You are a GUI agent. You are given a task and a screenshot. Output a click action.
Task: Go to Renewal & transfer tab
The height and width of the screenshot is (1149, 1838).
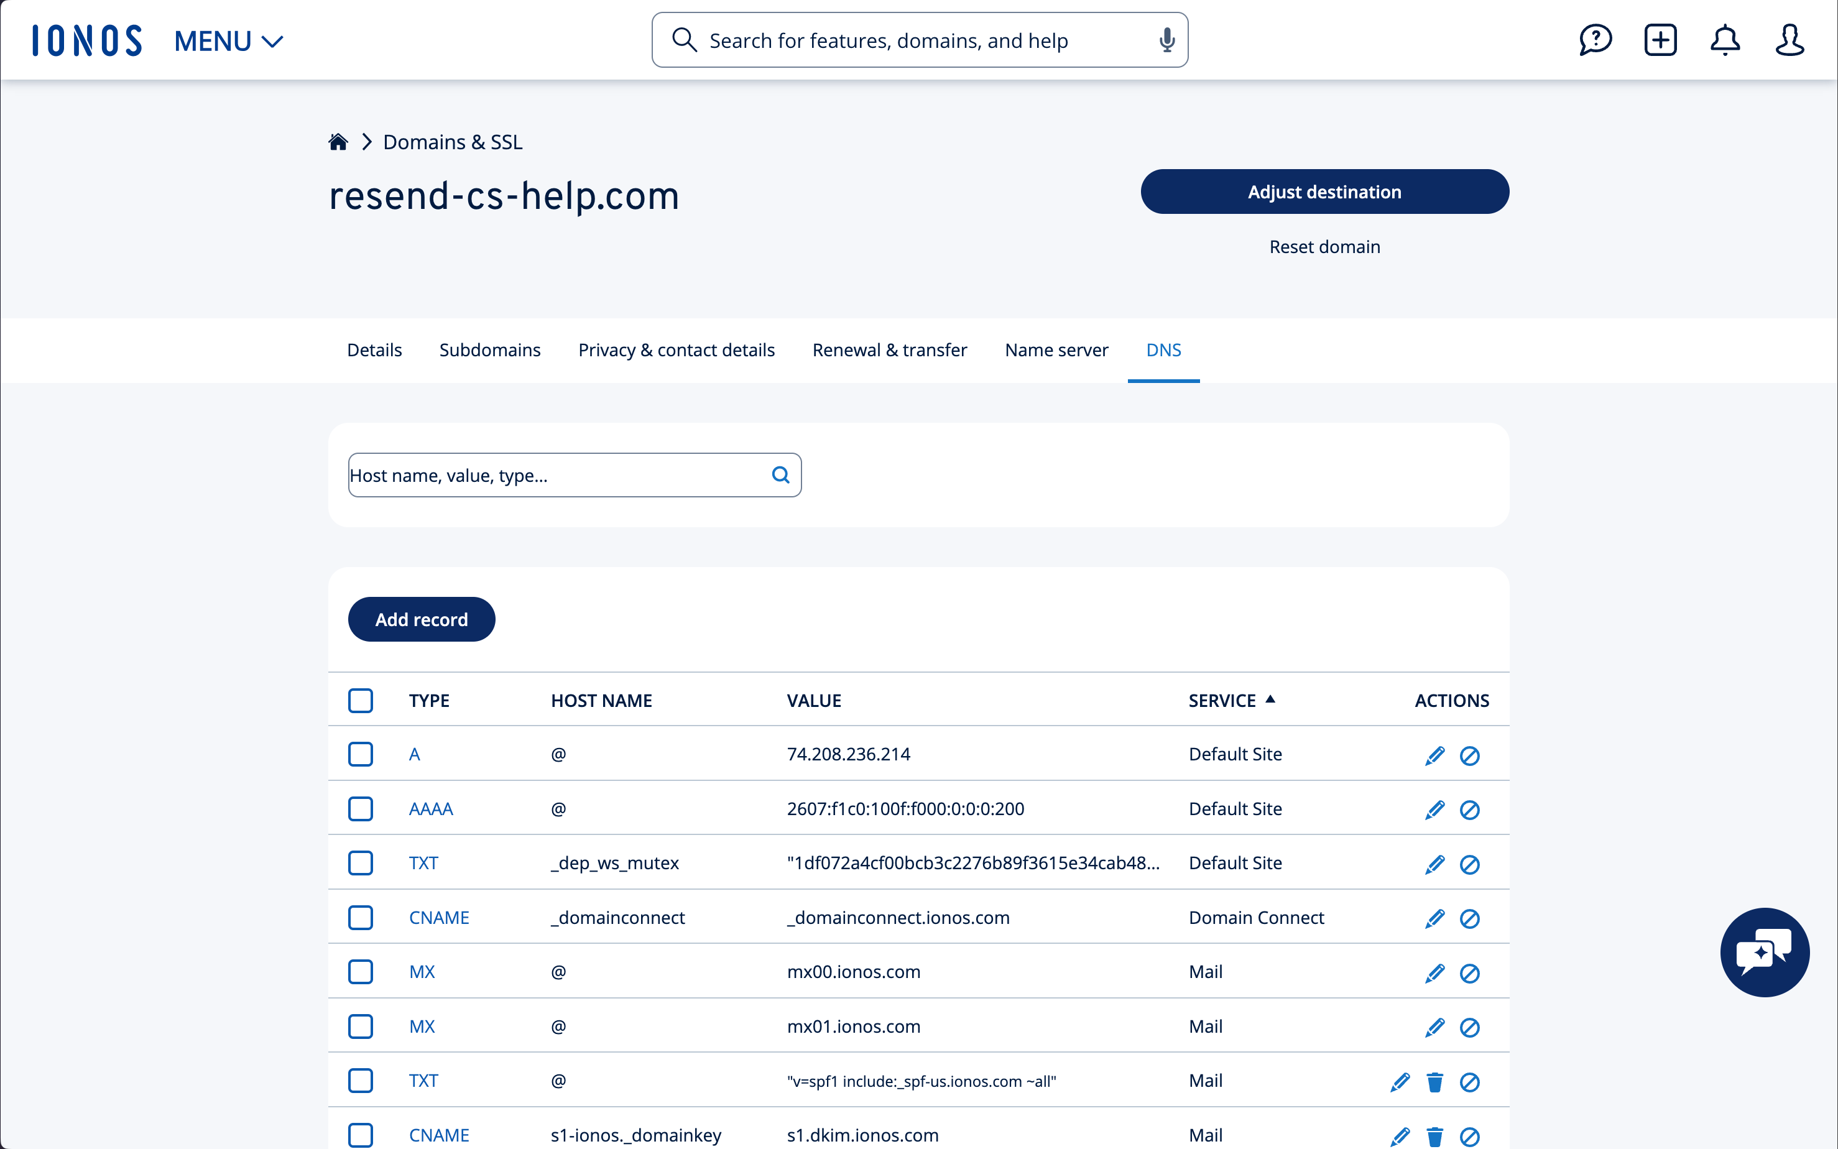click(x=889, y=349)
